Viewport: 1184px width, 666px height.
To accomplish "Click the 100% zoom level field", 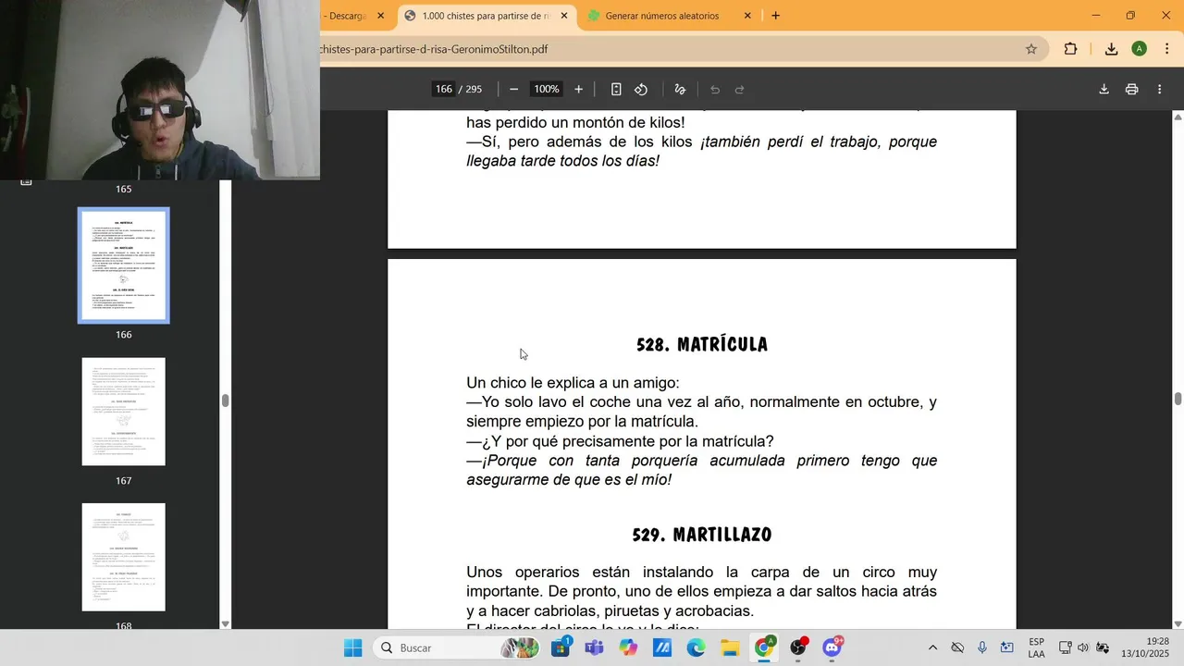I will click(x=547, y=89).
